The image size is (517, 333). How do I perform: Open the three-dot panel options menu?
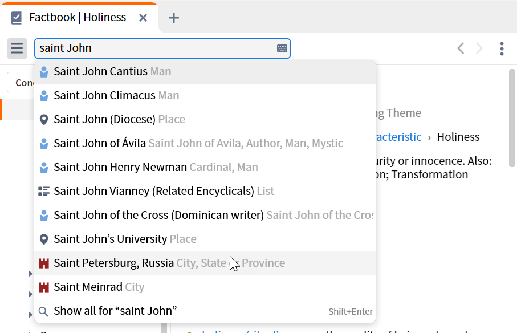pos(502,49)
